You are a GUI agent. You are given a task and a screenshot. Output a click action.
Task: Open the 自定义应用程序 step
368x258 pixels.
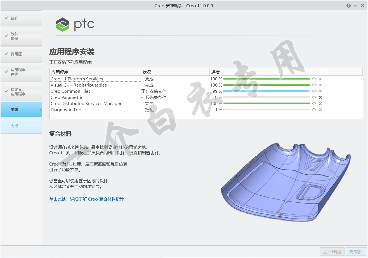21,92
